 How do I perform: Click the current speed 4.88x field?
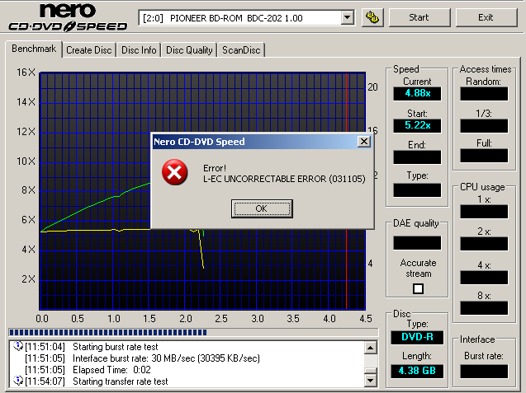(417, 93)
